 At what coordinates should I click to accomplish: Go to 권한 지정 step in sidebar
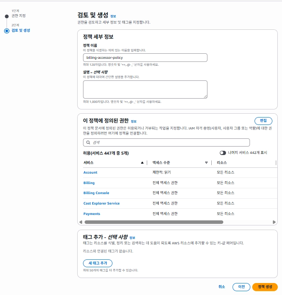(x=19, y=16)
